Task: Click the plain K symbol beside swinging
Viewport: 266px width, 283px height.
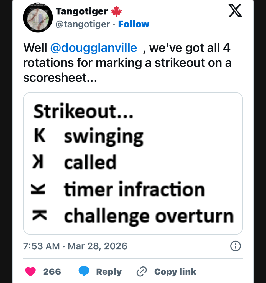Action: [40, 136]
